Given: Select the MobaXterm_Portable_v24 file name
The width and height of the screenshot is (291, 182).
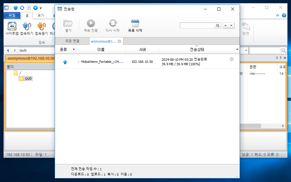Looking at the screenshot, I should click(102, 62).
